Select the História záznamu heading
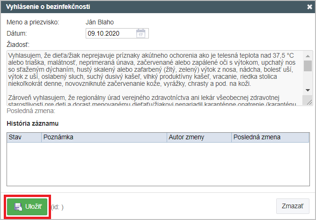The image size is (316, 220). (32, 123)
